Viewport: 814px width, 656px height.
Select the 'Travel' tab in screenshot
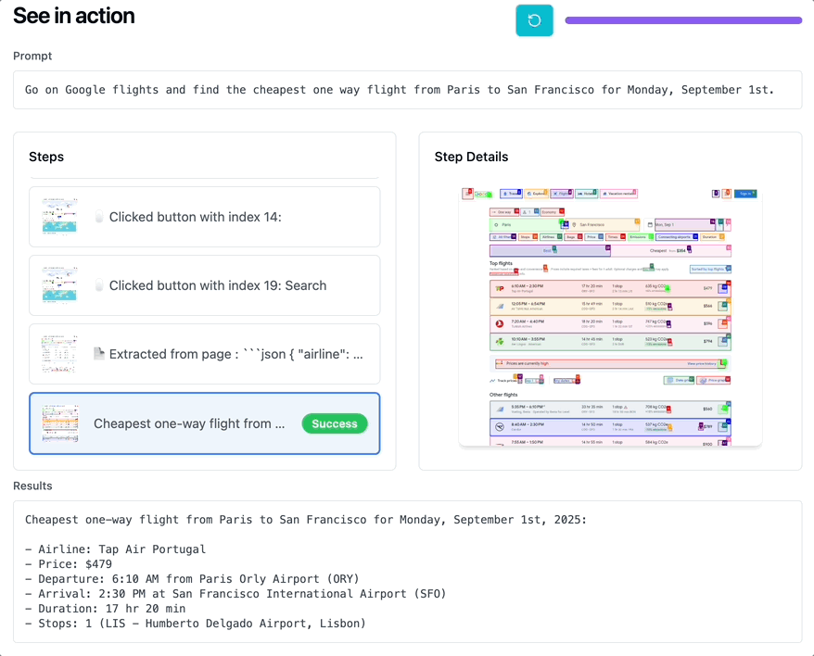[511, 194]
